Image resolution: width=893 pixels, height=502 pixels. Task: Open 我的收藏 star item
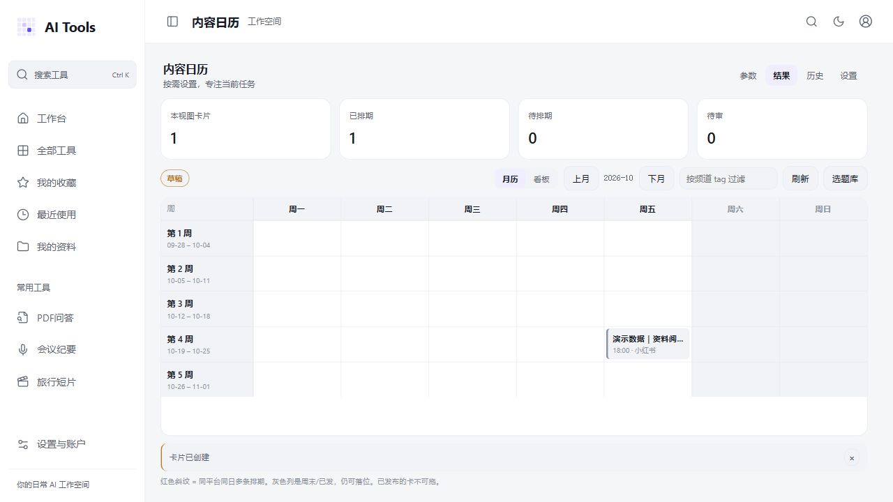tap(73, 183)
